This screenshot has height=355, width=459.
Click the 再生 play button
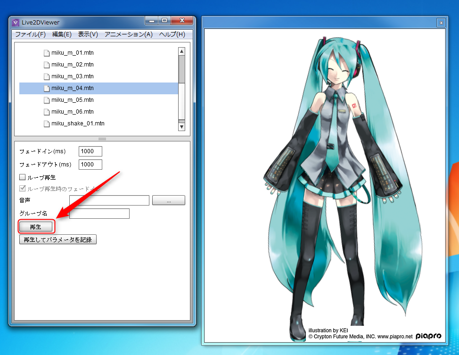click(36, 227)
